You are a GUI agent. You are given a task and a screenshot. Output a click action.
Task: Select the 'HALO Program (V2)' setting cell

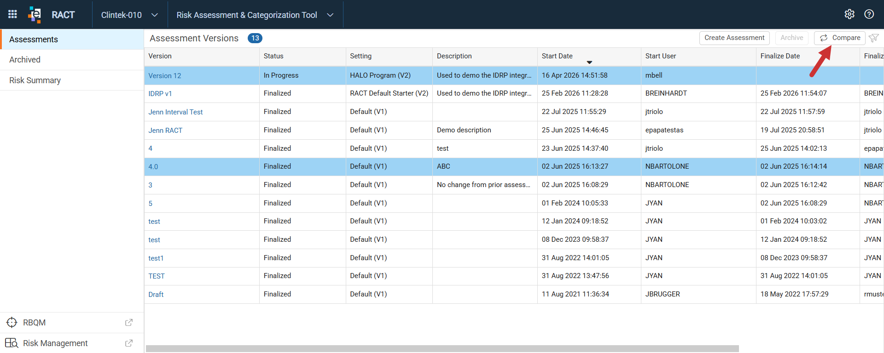pos(389,75)
